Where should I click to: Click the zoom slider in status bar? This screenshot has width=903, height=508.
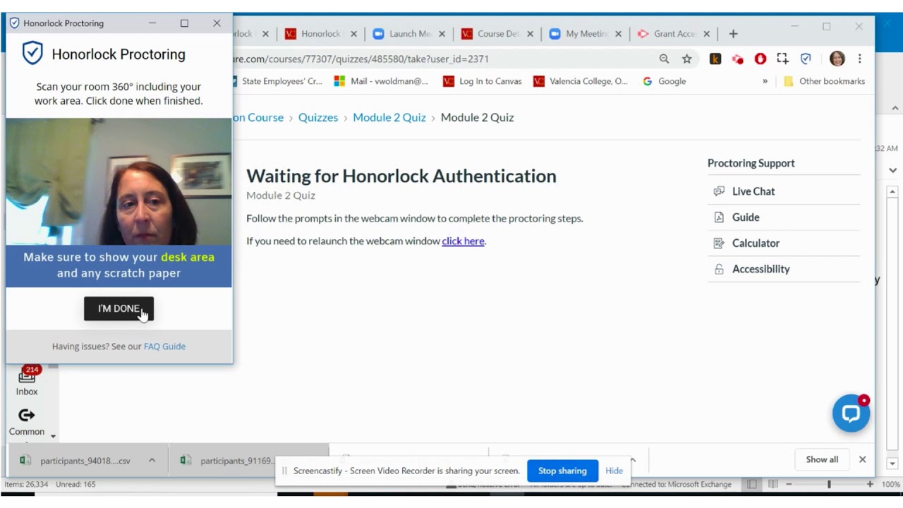[829, 485]
